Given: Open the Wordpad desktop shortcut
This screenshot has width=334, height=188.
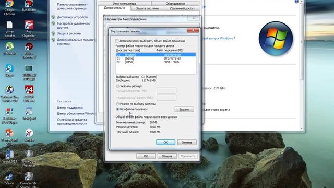Looking at the screenshot, I should click(29, 114).
